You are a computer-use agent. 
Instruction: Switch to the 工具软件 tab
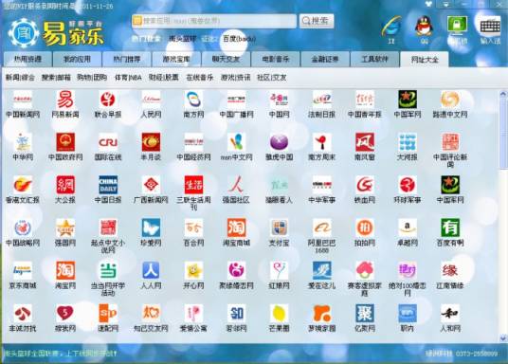375,60
